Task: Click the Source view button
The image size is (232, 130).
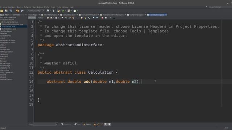Action: [32, 18]
